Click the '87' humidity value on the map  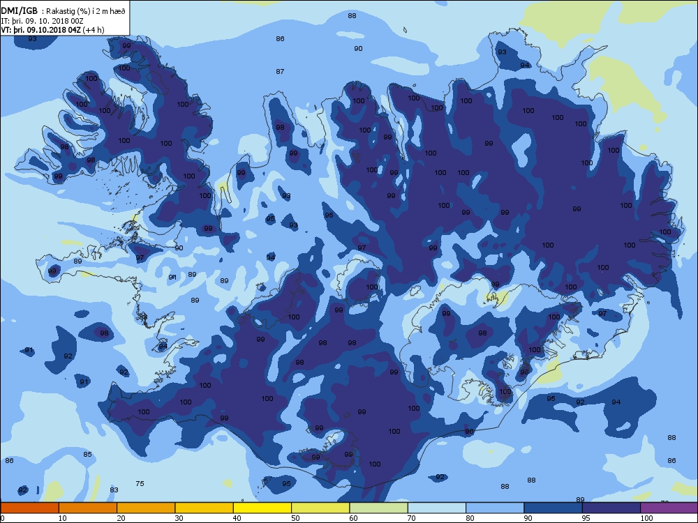(280, 71)
